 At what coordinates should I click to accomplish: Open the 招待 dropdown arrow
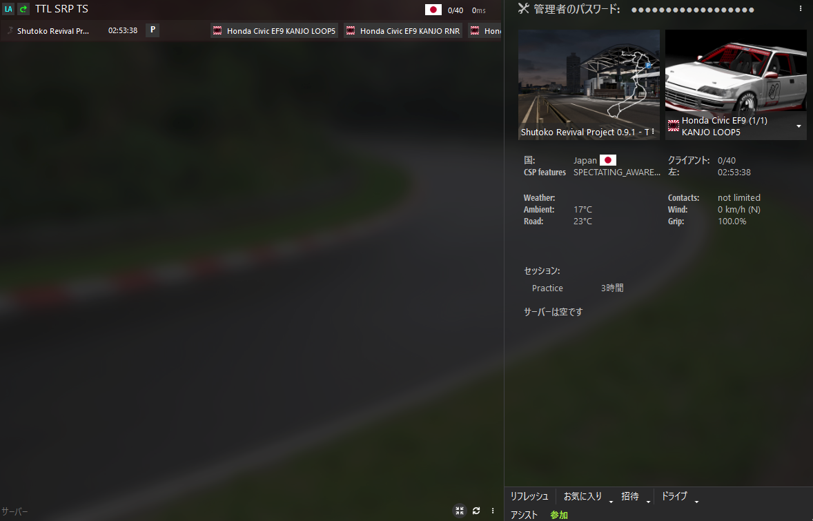pyautogui.click(x=648, y=501)
